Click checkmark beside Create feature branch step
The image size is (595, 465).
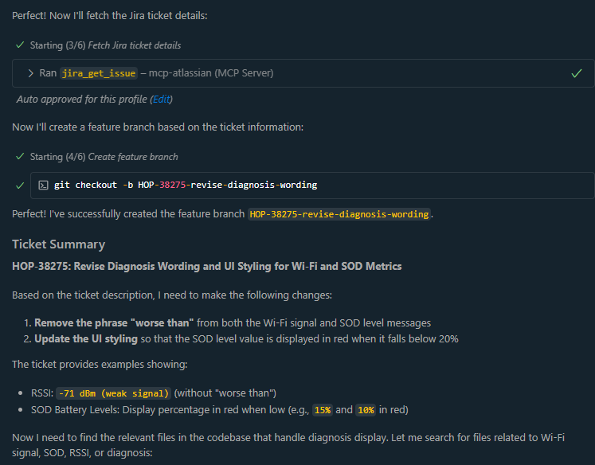[x=20, y=157]
